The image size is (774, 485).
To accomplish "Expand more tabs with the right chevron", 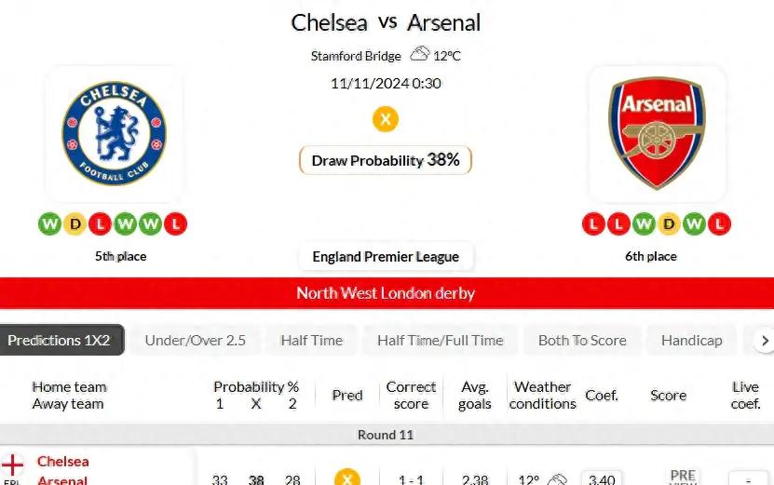I will point(765,341).
